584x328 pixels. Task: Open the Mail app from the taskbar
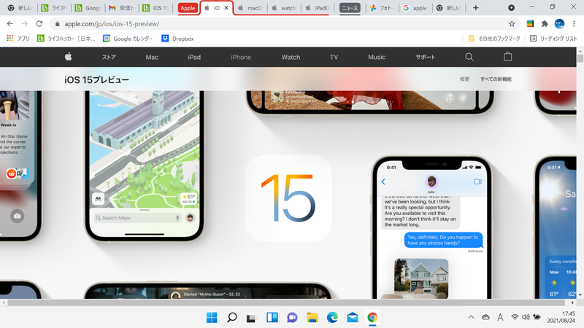[353, 317]
